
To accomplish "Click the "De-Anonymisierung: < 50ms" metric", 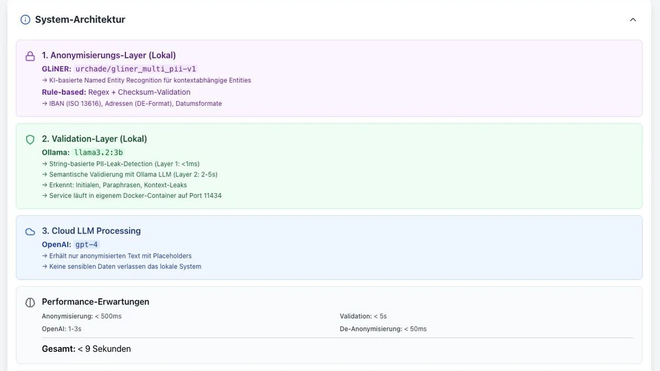I will [x=383, y=329].
